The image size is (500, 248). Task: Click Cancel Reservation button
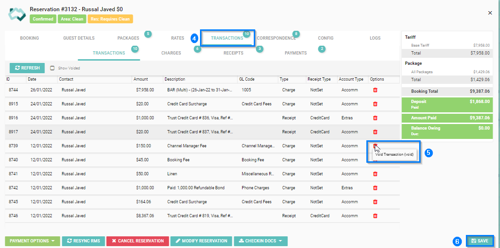point(137,241)
